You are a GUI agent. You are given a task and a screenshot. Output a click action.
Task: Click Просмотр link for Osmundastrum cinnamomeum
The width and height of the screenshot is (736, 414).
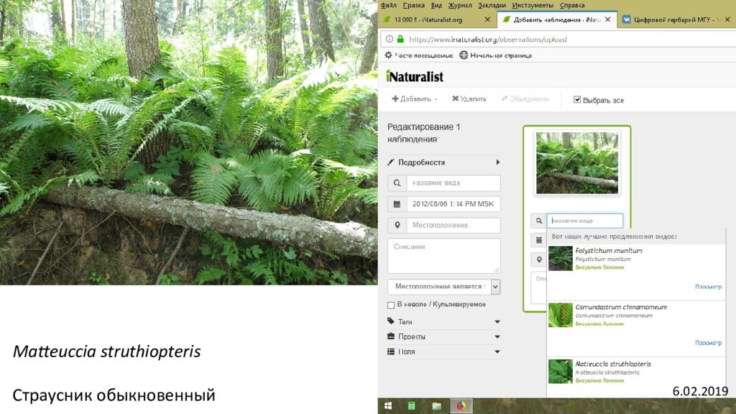click(x=708, y=343)
